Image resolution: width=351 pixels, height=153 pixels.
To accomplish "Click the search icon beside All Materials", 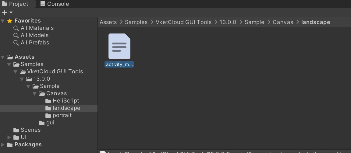I will coord(16,28).
